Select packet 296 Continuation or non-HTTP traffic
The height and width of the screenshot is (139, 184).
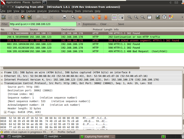(x=92, y=37)
